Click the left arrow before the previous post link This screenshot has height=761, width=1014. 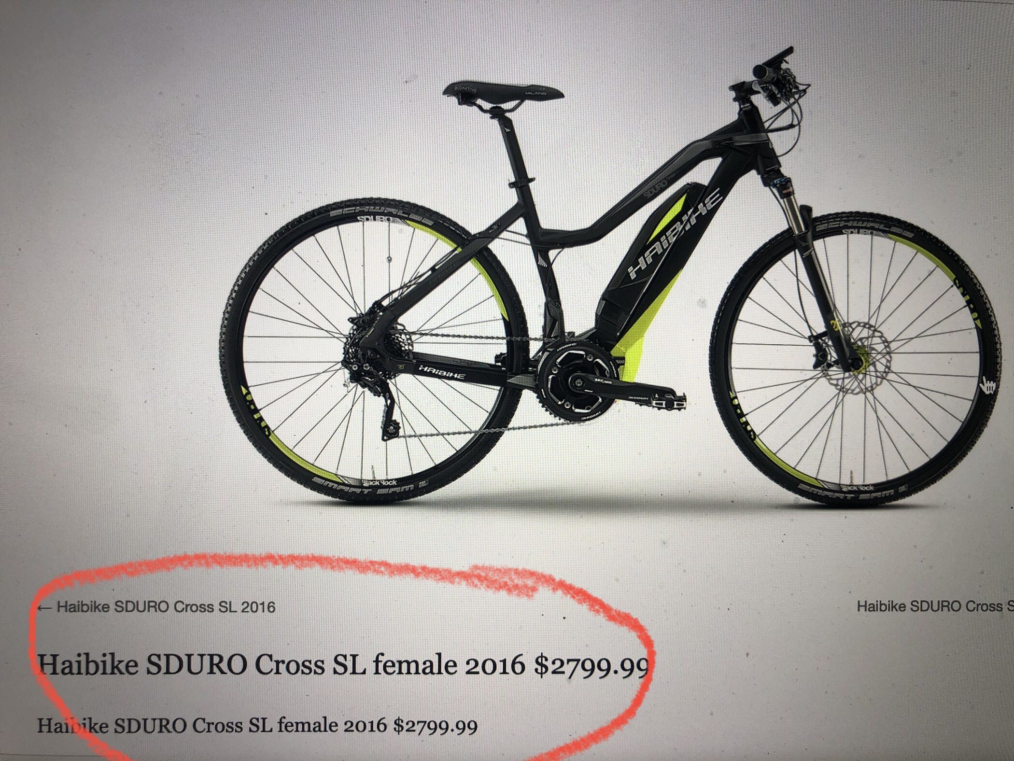(x=45, y=607)
